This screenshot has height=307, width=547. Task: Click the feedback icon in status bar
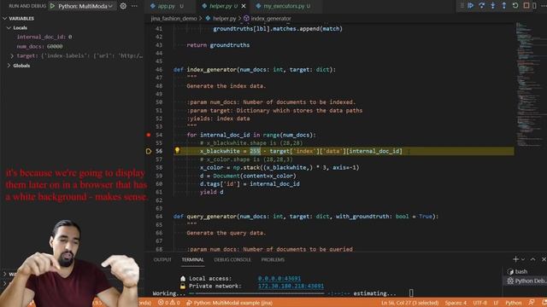point(532,303)
